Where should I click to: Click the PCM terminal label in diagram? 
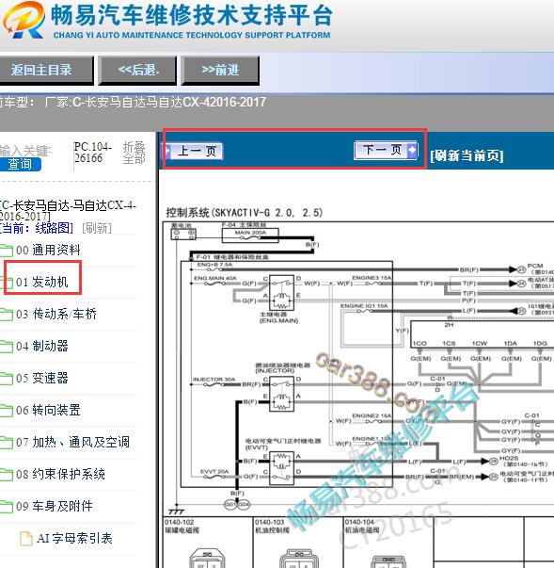pos(535,266)
